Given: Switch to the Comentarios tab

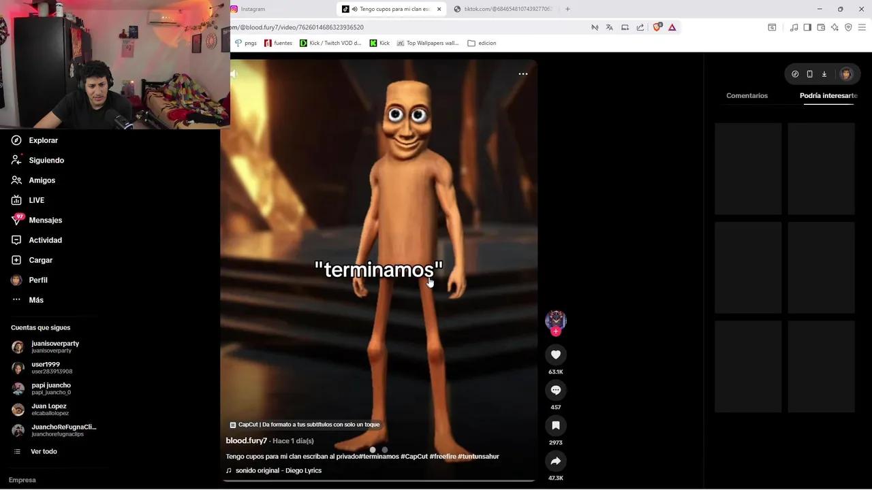Looking at the screenshot, I should (747, 95).
